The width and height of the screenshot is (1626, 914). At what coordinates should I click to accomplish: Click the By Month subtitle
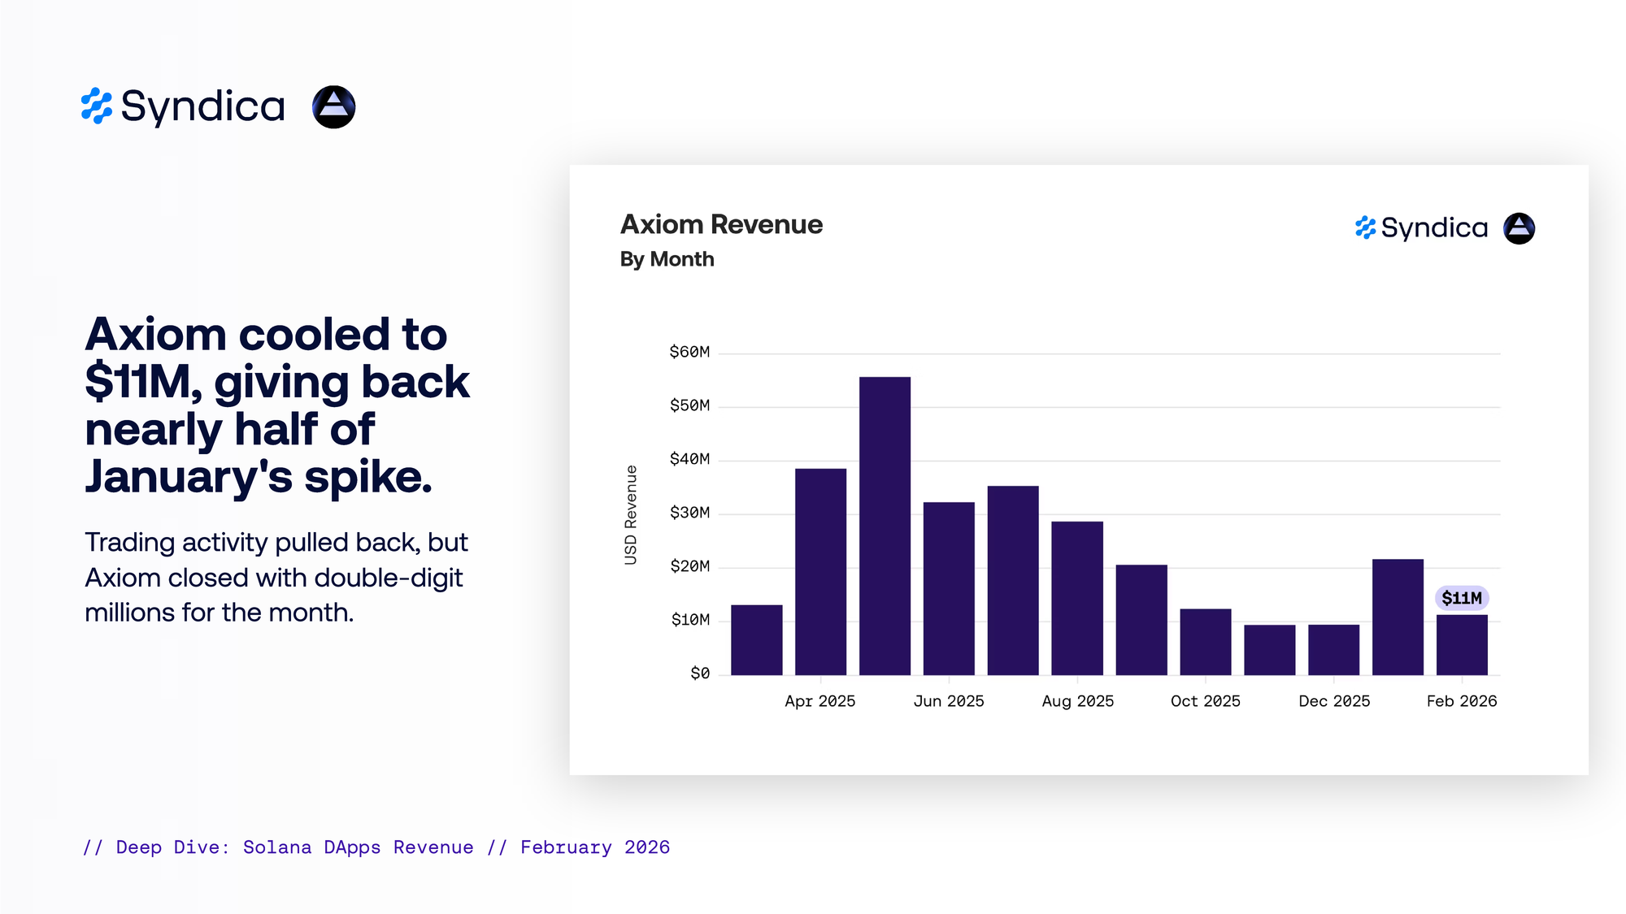[x=667, y=259]
